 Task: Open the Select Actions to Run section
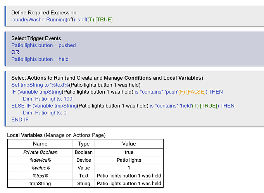pos(107,78)
